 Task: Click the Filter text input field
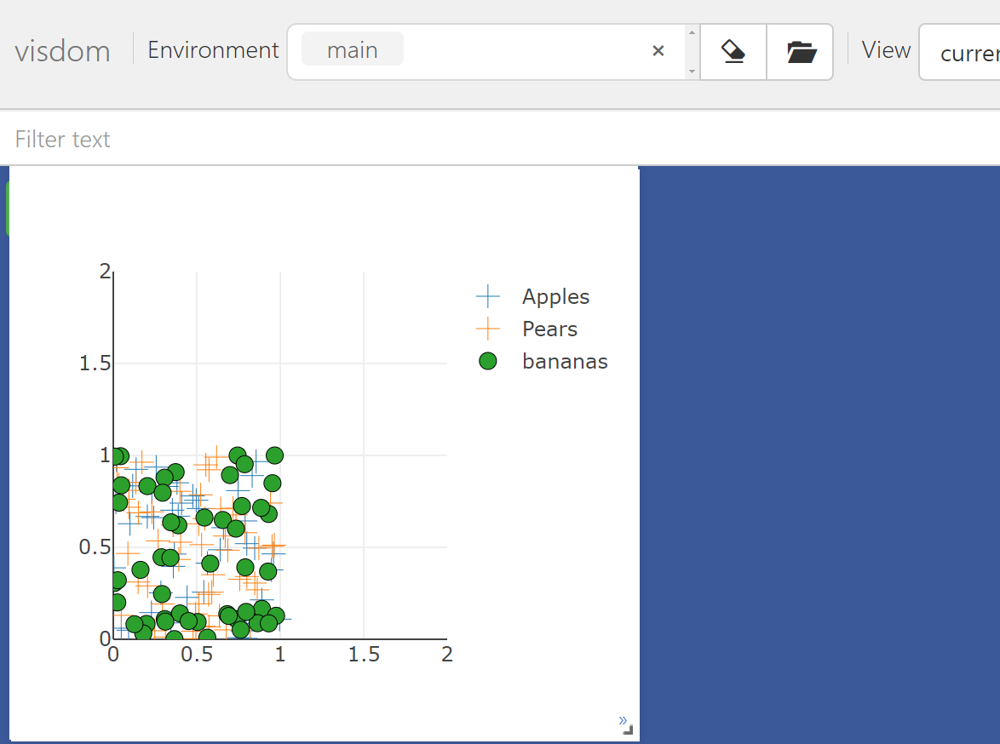point(500,139)
